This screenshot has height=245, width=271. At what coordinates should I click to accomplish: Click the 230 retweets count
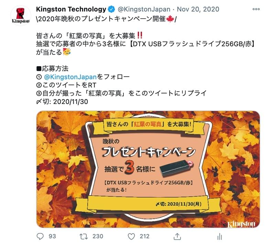98,236
